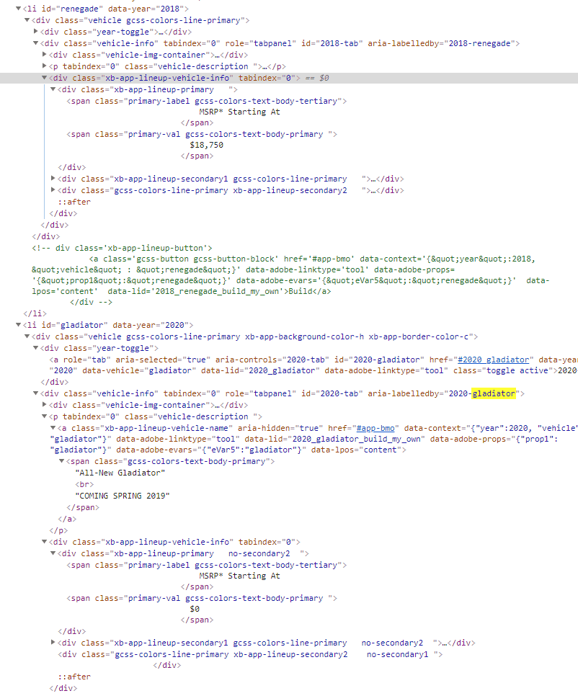Viewport: 578px width, 696px height.
Task: Collapse the gladiator year-toggle div
Action: click(x=36, y=348)
